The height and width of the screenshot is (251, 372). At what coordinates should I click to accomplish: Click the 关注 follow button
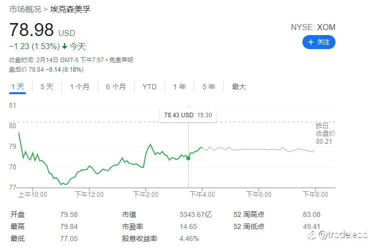[318, 42]
